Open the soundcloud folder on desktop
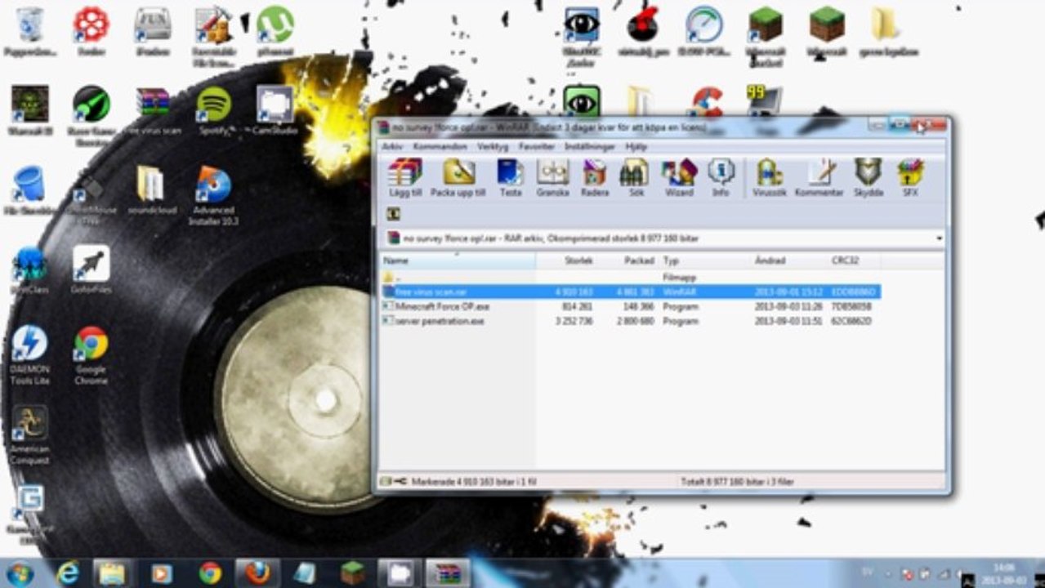Image resolution: width=1045 pixels, height=588 pixels. tap(150, 190)
